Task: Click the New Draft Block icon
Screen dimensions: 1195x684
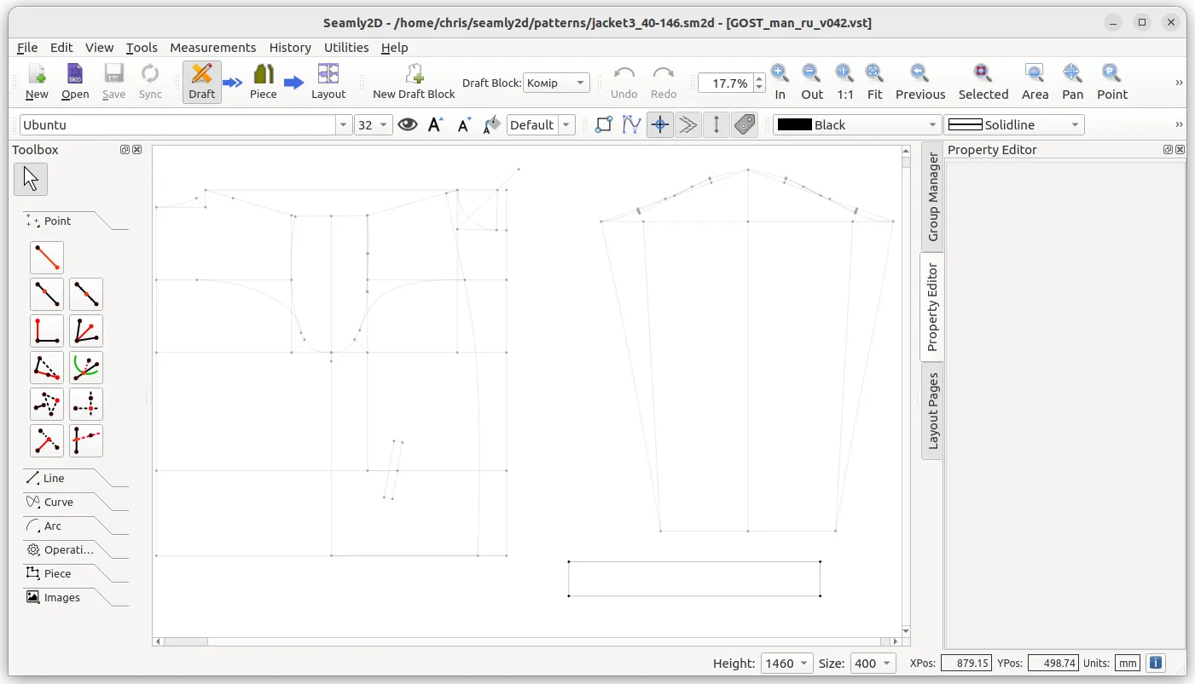Action: [414, 83]
